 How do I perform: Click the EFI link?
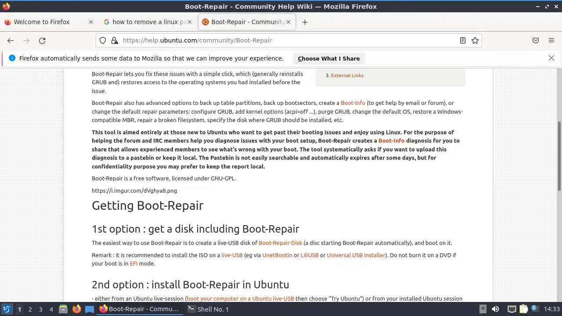coord(133,263)
